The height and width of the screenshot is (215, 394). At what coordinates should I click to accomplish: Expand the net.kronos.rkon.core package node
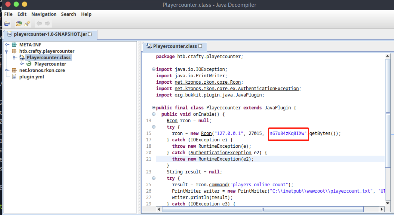point(7,70)
